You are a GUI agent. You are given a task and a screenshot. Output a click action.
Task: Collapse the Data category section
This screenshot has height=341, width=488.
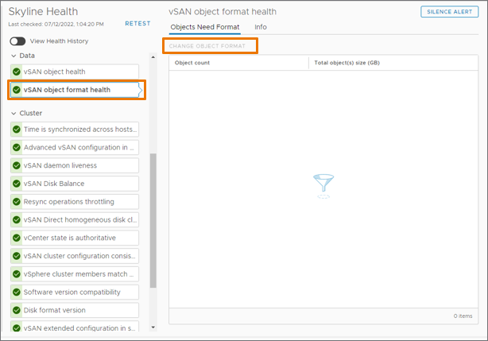[x=14, y=56]
